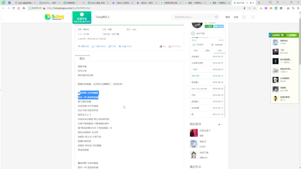The height and width of the screenshot is (169, 301).
Task: Reload the page with refresh icon
Action: click(x=14, y=8)
